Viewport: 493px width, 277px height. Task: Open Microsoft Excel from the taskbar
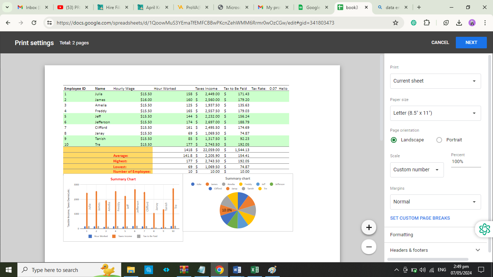[x=254, y=270]
